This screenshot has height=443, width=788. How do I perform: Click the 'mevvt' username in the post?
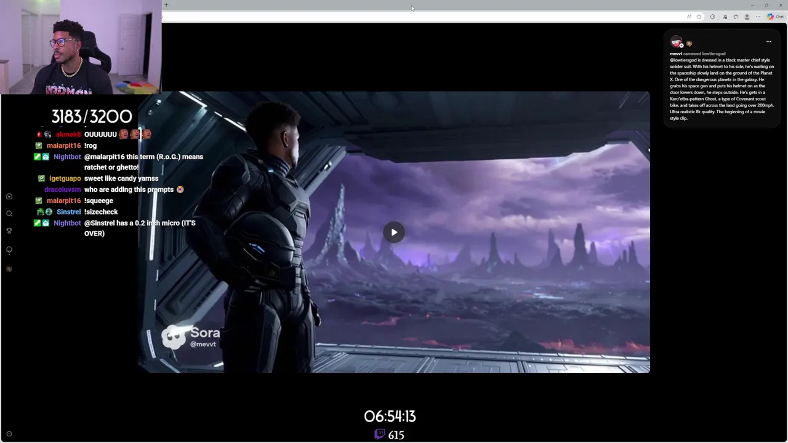676,54
